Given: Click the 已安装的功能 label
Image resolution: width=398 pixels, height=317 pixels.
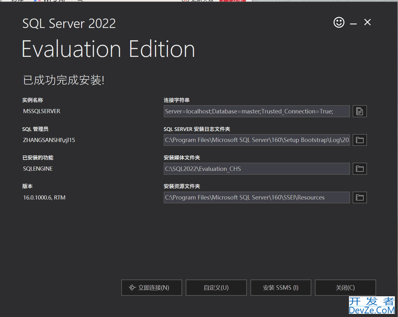Looking at the screenshot, I should [38, 158].
